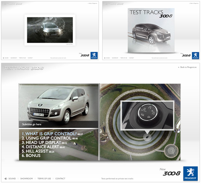Click Test Tracks title in top-left screen
The image size is (201, 185).
pos(12,4)
